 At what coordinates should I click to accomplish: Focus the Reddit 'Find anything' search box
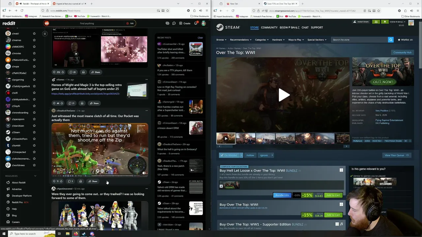pyautogui.click(x=87, y=23)
